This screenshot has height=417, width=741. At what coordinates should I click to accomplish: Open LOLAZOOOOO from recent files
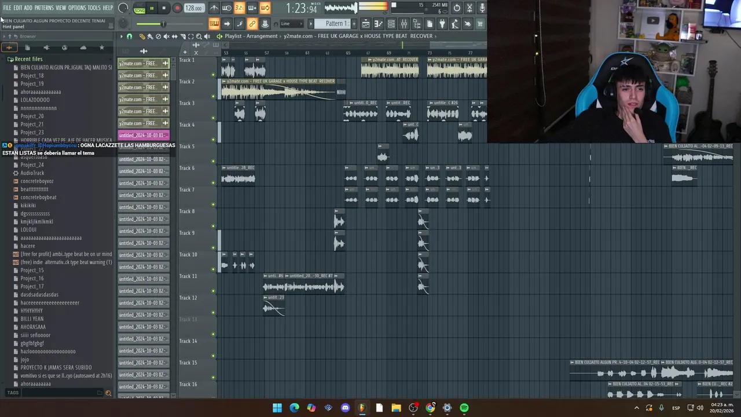coord(35,100)
